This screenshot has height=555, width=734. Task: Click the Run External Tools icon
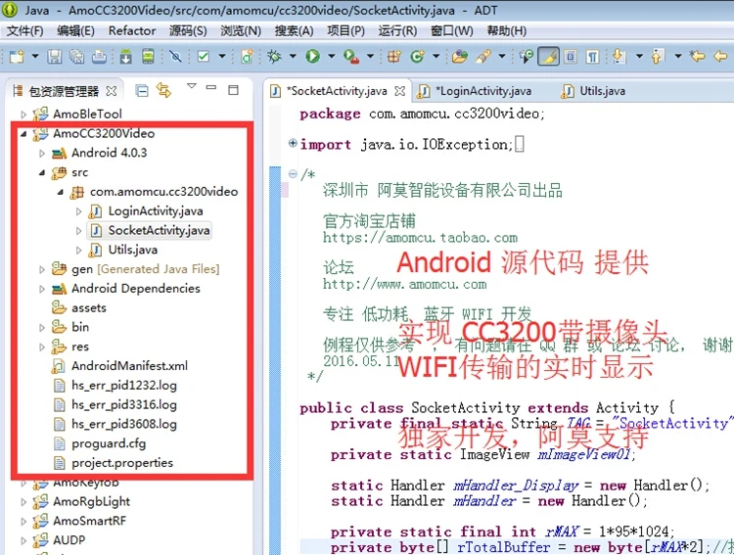click(x=351, y=57)
